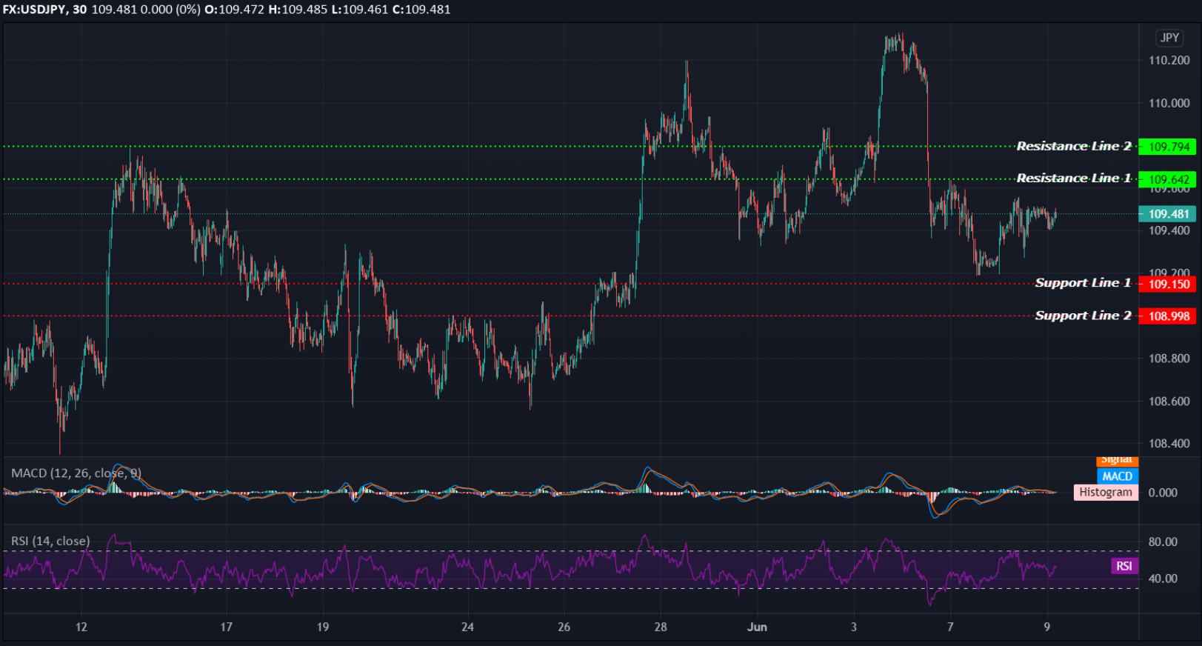Viewport: 1202px width, 646px height.
Task: Select the Resistance Line 1 label
Action: coord(1074,179)
